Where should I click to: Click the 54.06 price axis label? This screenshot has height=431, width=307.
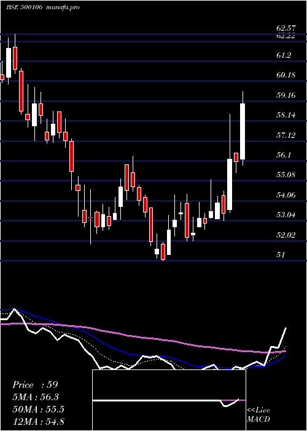[x=286, y=195]
